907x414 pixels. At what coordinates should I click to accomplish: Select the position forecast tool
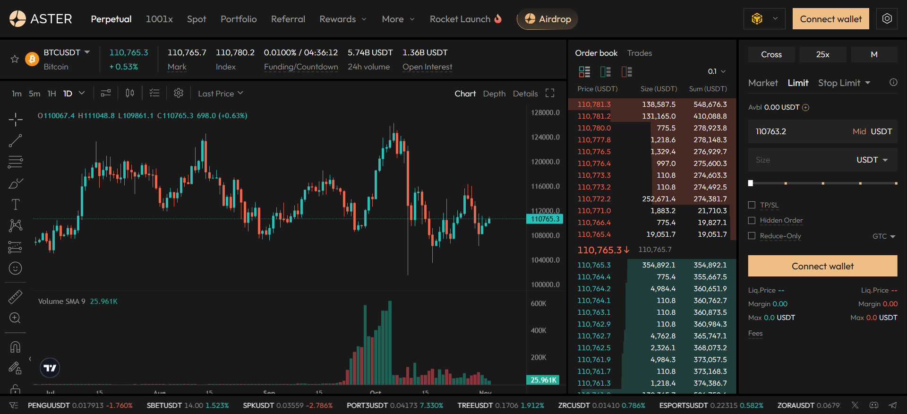pos(15,247)
